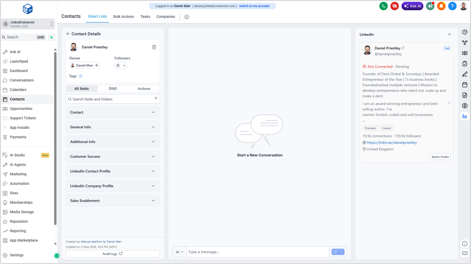Open Audit logs

pyautogui.click(x=113, y=254)
